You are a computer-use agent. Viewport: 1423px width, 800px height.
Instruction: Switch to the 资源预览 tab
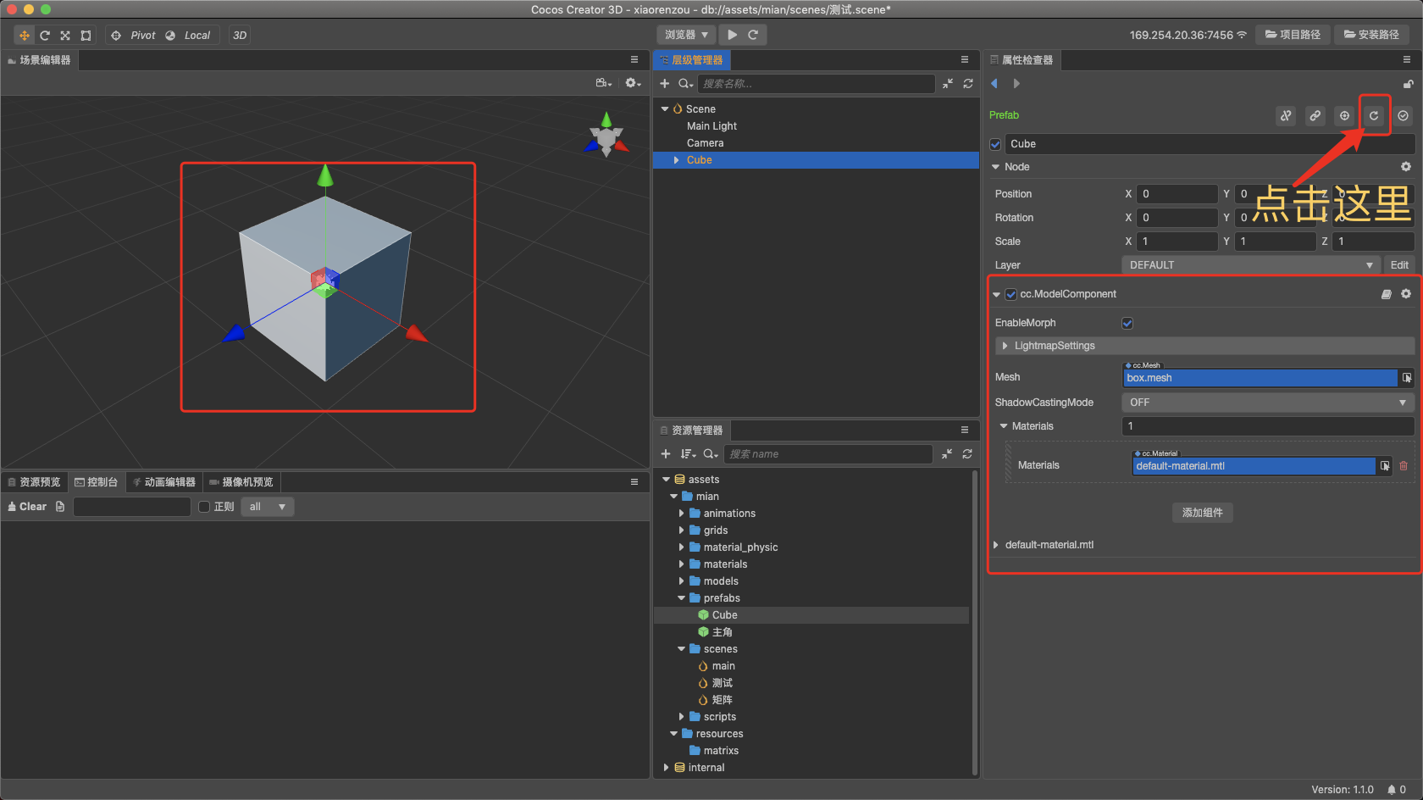coord(34,482)
